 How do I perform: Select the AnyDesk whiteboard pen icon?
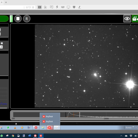80,7
